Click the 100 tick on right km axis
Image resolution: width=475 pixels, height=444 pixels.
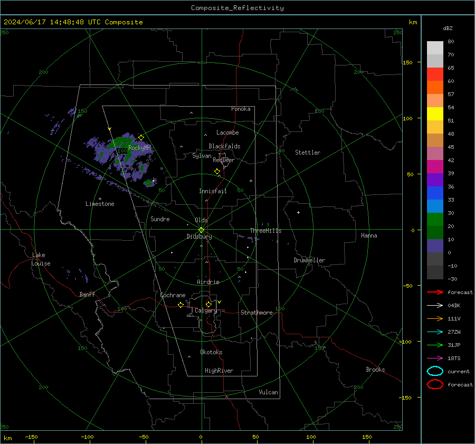(x=407, y=118)
